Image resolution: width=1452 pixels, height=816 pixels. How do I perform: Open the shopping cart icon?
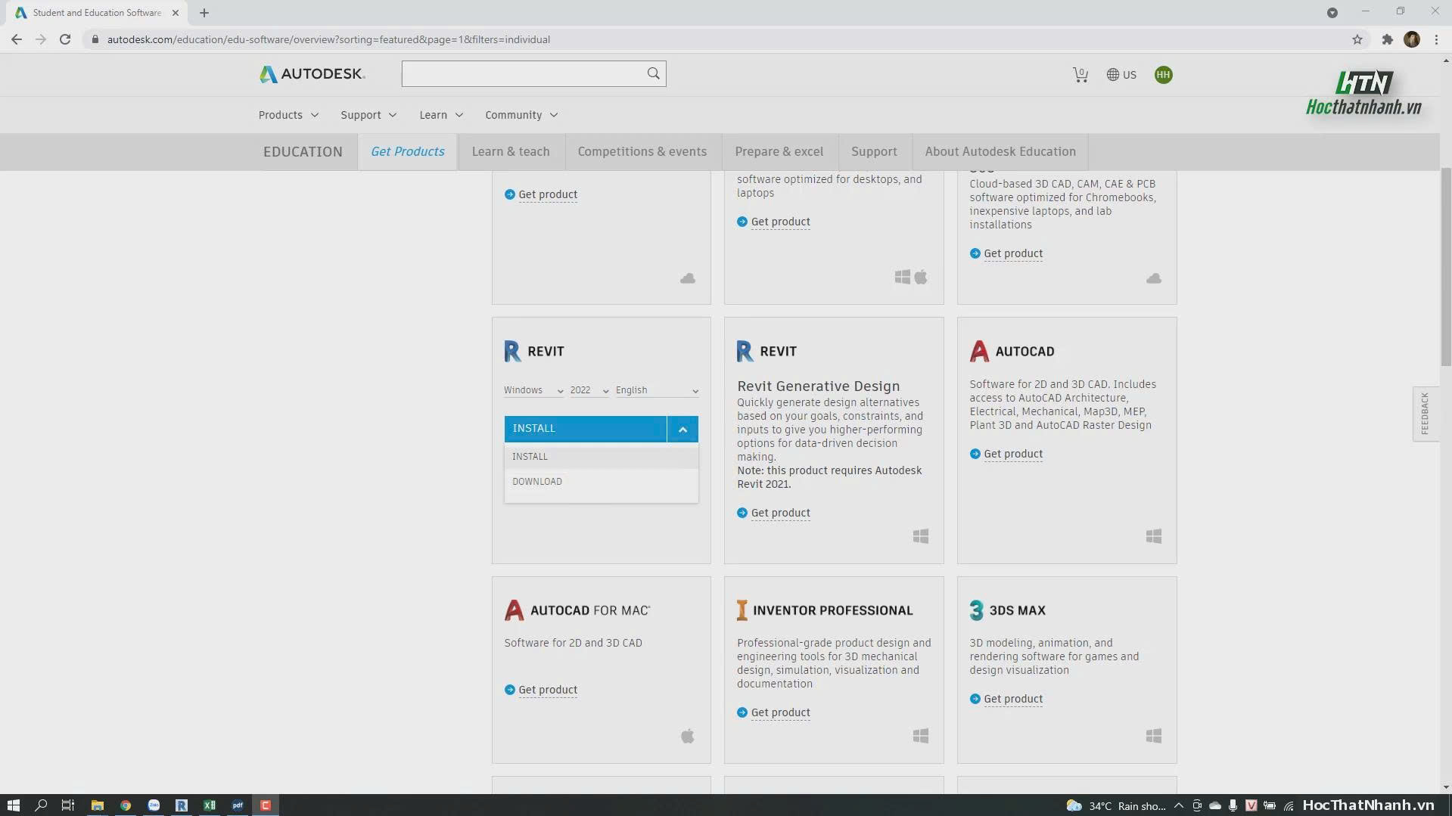1080,74
